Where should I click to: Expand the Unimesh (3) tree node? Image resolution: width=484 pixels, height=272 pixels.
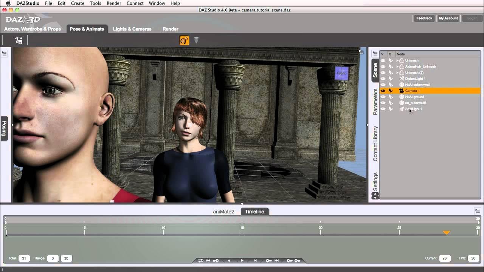tap(397, 73)
